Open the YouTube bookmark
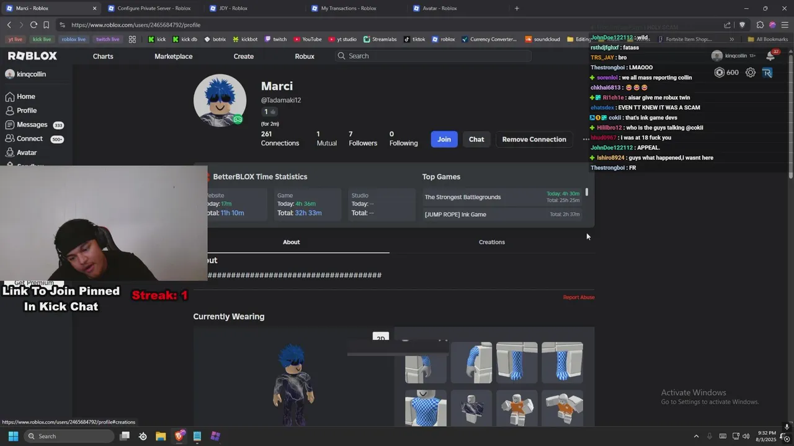Screen dimensions: 794x446 click(x=307, y=39)
